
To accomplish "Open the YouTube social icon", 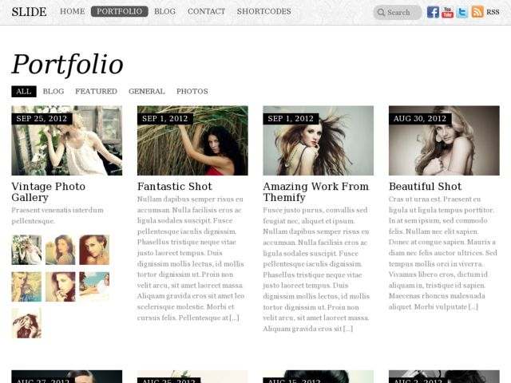I will pos(447,12).
